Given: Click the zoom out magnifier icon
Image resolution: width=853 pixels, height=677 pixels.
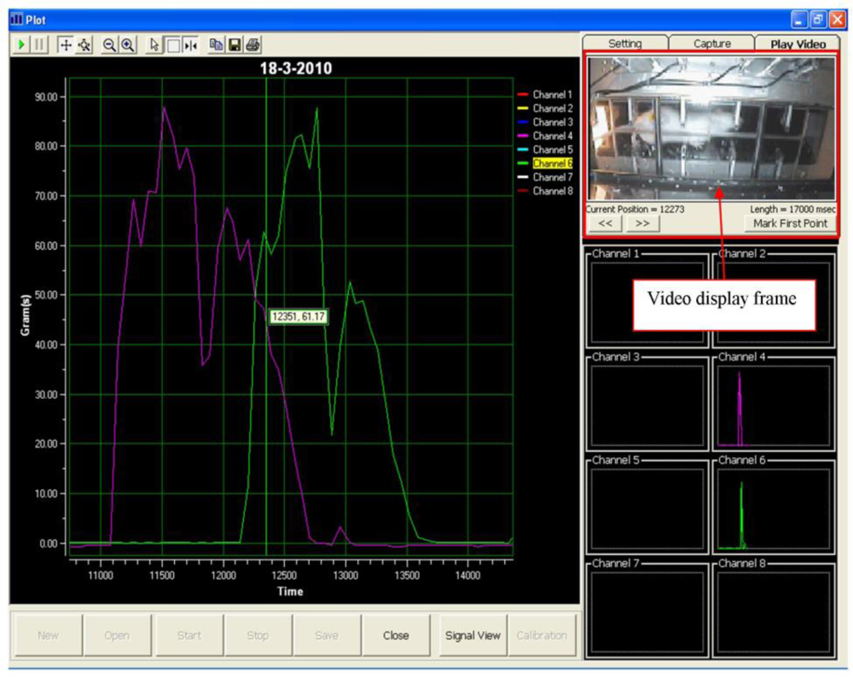Looking at the screenshot, I should [110, 45].
